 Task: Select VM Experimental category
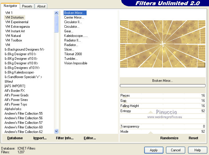point(17,22)
